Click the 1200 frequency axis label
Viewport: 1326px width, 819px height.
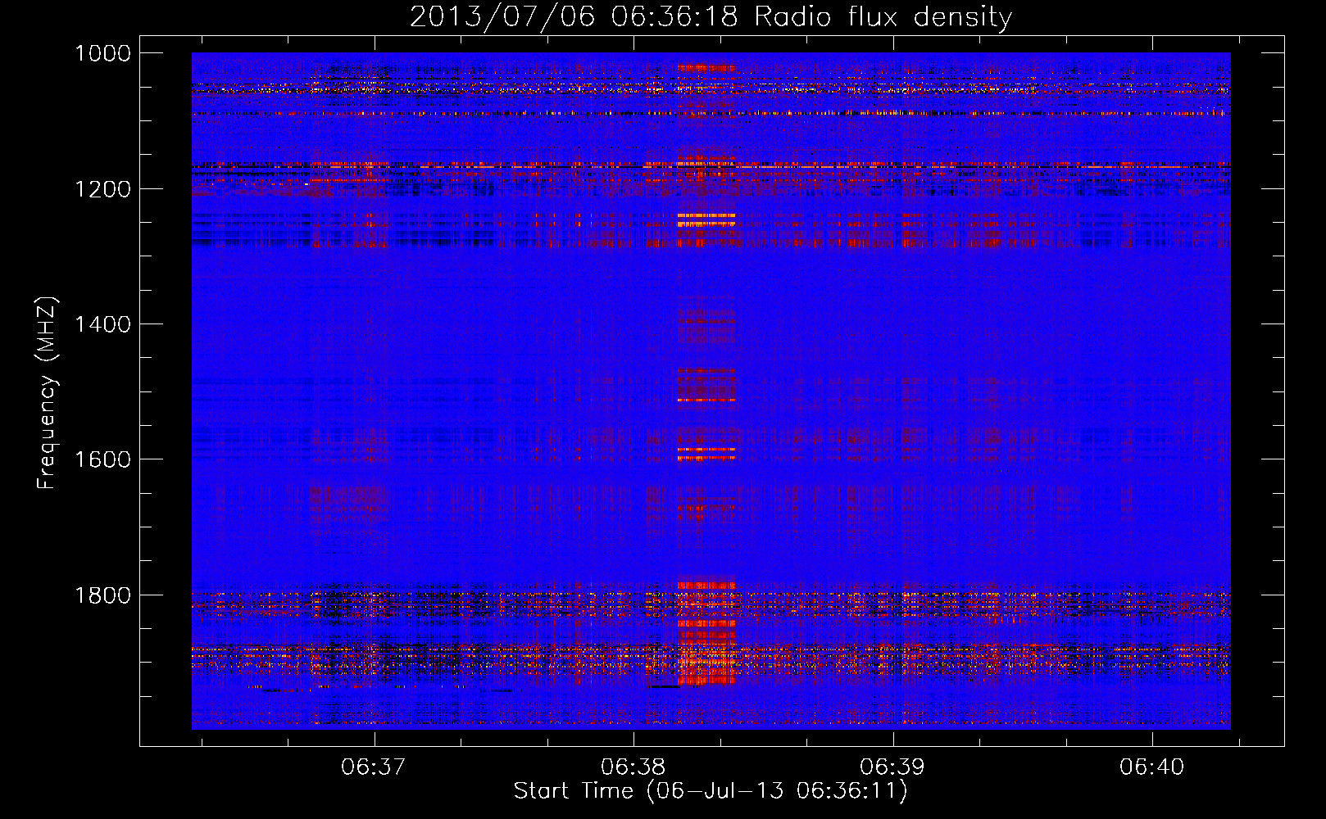point(102,189)
